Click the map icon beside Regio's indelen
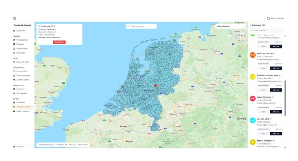 point(14,111)
